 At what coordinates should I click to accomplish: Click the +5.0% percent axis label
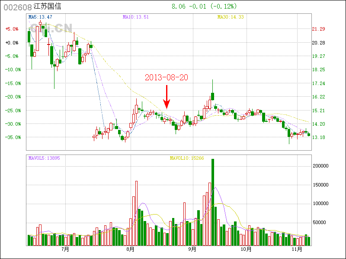tap(12, 29)
